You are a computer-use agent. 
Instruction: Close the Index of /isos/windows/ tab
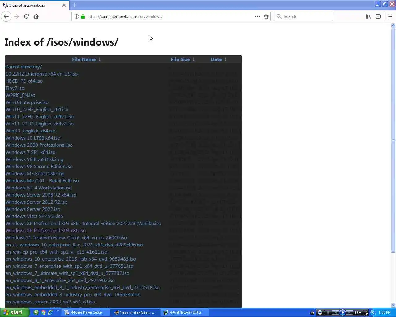tap(64, 5)
